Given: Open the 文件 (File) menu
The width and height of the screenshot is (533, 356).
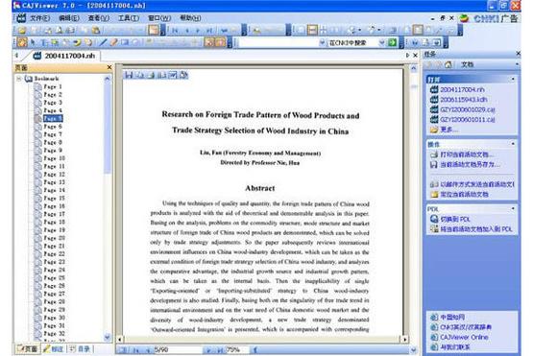Looking at the screenshot, I should (x=39, y=18).
